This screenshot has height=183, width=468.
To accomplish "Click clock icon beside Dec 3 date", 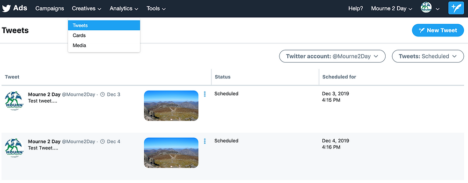I will tap(102, 95).
